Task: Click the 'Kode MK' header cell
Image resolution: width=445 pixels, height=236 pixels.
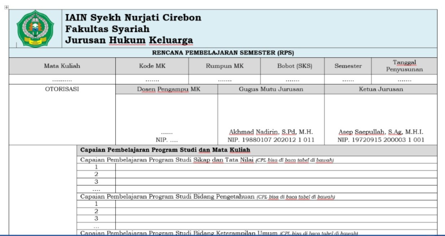Action: (x=152, y=66)
